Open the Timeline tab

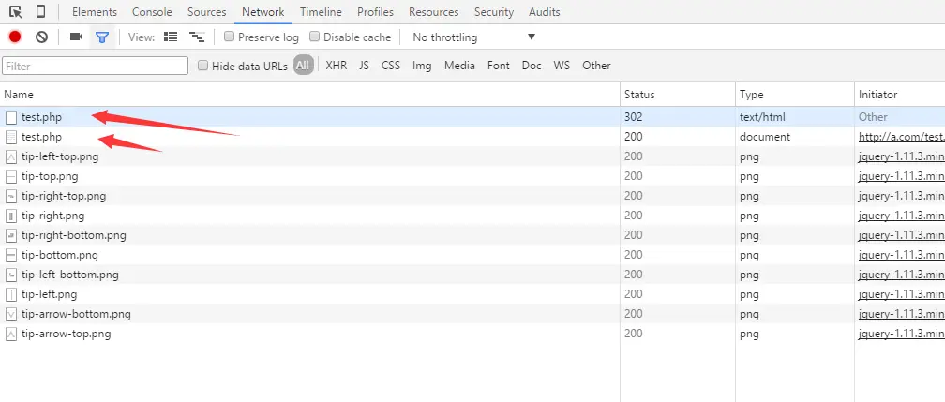(x=321, y=12)
